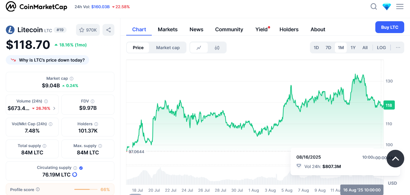
Task: Click the Holders stat info icon
Action: [x=96, y=124]
